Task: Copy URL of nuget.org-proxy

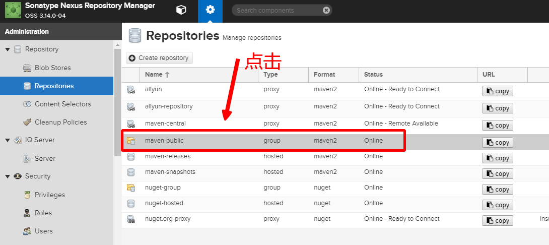Action: coord(498,220)
